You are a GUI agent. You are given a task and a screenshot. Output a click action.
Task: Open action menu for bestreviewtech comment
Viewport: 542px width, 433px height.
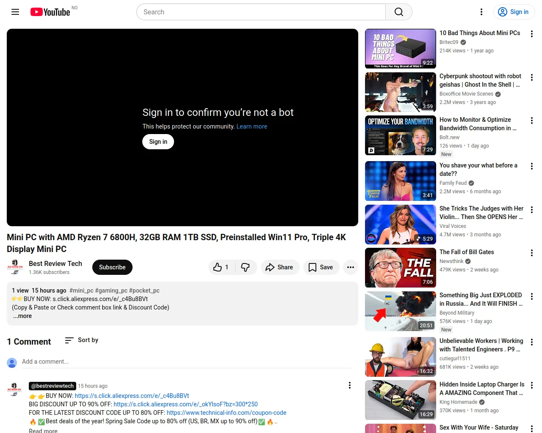point(350,385)
